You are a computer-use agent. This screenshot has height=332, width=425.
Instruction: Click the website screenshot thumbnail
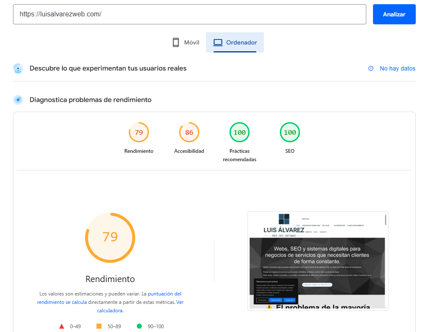click(318, 261)
